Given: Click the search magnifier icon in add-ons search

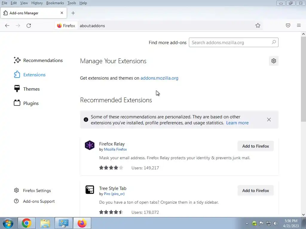Looking at the screenshot, I should click(274, 42).
